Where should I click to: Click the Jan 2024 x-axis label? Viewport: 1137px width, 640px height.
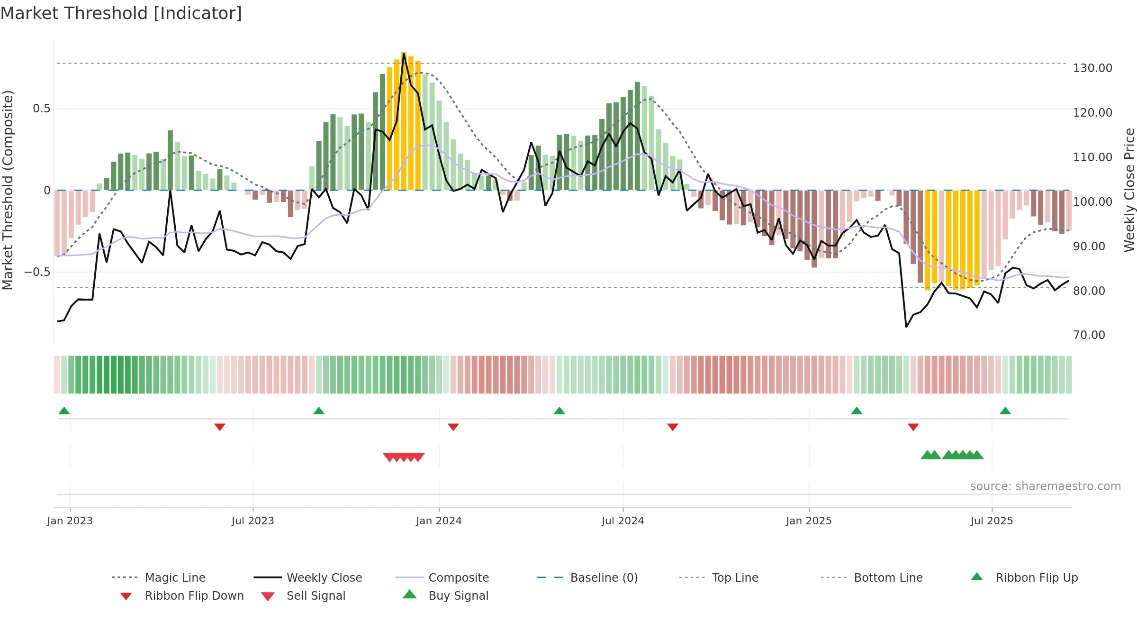click(x=439, y=521)
